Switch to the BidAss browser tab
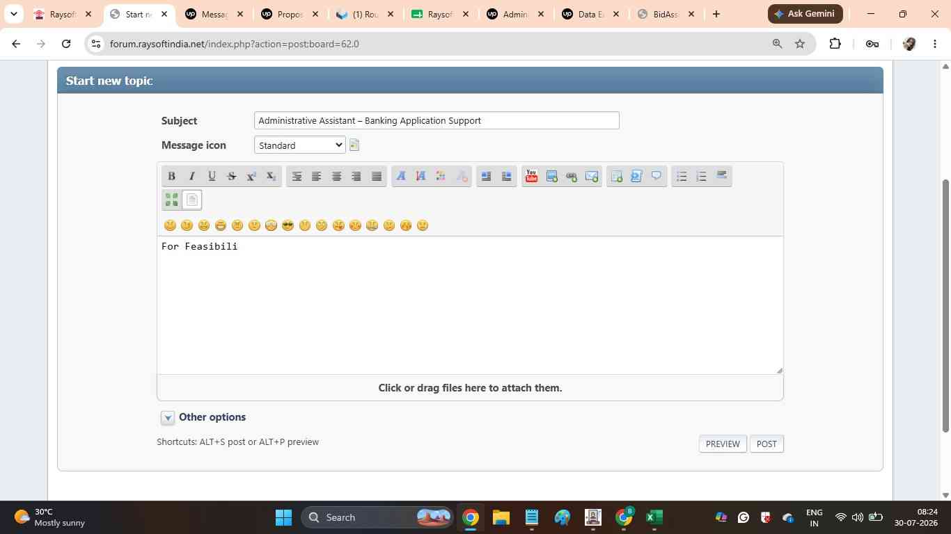This screenshot has width=951, height=534. pos(666,14)
